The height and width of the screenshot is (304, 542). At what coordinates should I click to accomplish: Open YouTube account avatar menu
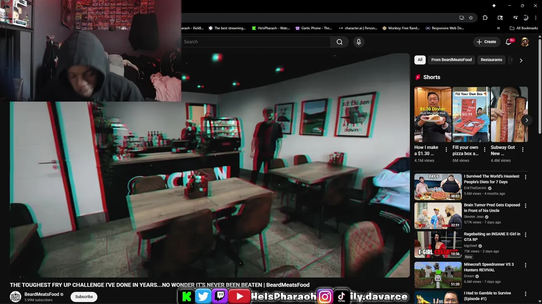(x=525, y=42)
